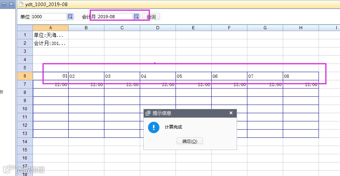This screenshot has width=340, height=176.
Task: Select row 6 header
Action: pyautogui.click(x=25, y=76)
